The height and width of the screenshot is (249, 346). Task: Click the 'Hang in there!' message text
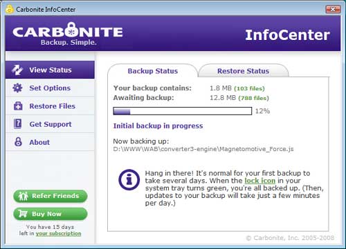coord(234,188)
